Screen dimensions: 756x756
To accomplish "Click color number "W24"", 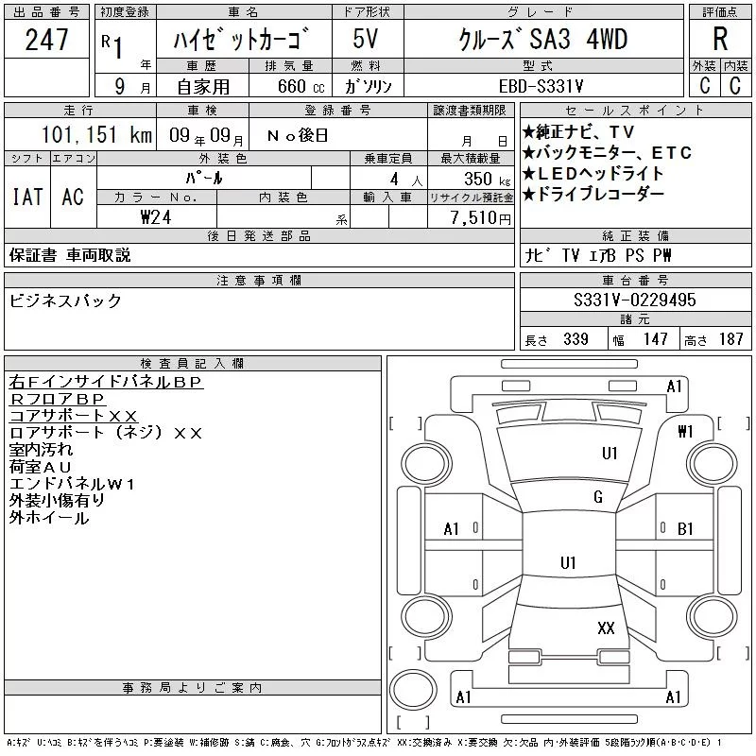I will click(x=156, y=217).
